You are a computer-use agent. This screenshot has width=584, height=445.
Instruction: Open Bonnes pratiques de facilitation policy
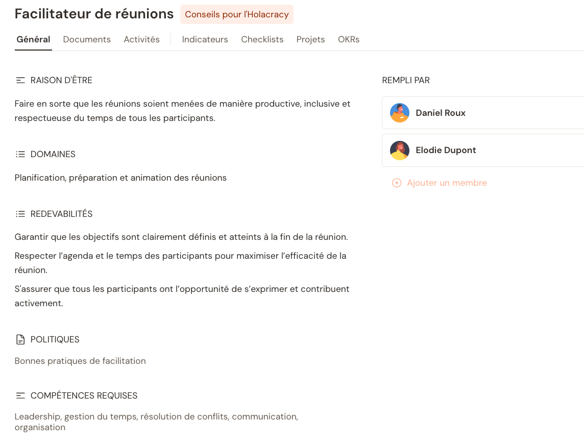click(x=80, y=361)
